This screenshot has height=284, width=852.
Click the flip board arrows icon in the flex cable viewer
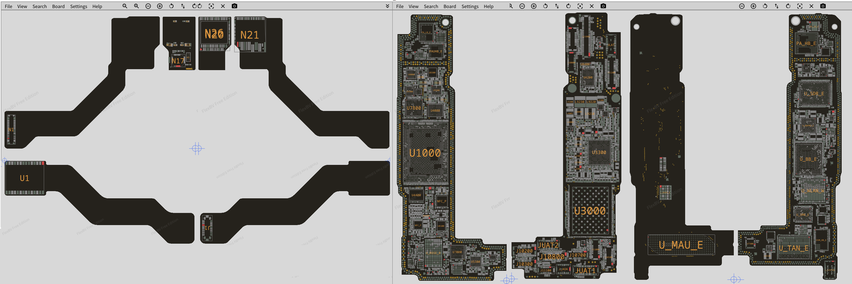(x=183, y=6)
